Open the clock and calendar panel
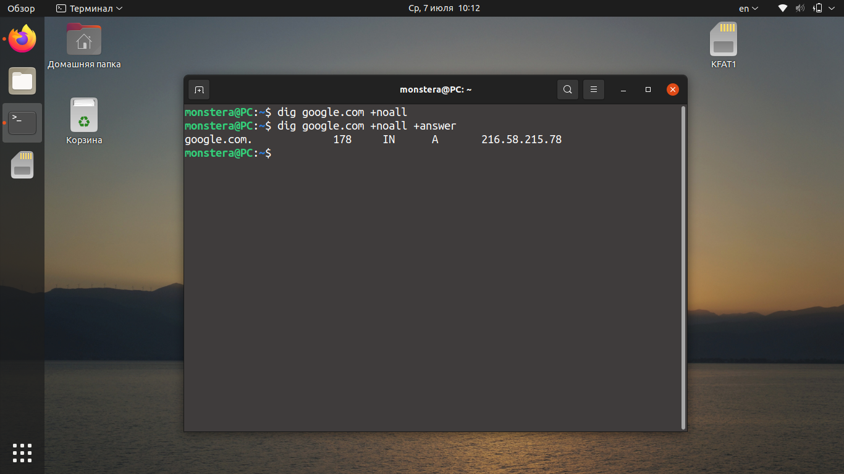 coord(444,9)
